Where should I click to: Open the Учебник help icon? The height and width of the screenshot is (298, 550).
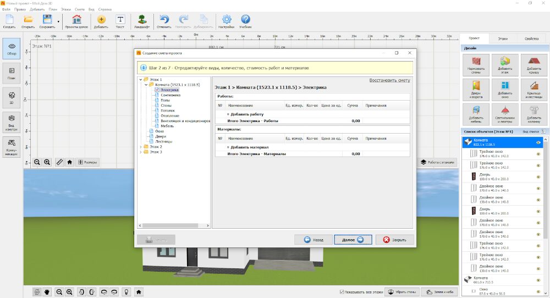pos(245,21)
